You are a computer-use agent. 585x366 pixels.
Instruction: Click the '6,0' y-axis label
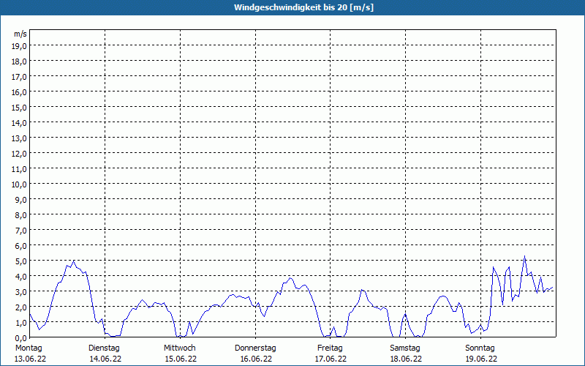[x=21, y=246]
